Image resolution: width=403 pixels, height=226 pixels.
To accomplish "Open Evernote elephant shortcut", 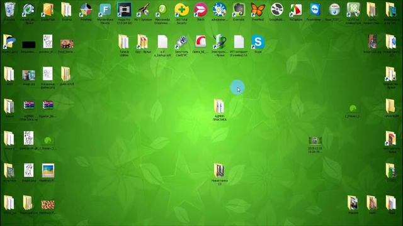I will tap(239, 10).
